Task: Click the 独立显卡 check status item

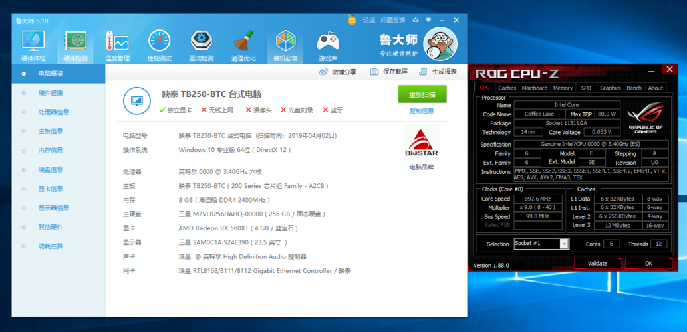Action: click(176, 110)
